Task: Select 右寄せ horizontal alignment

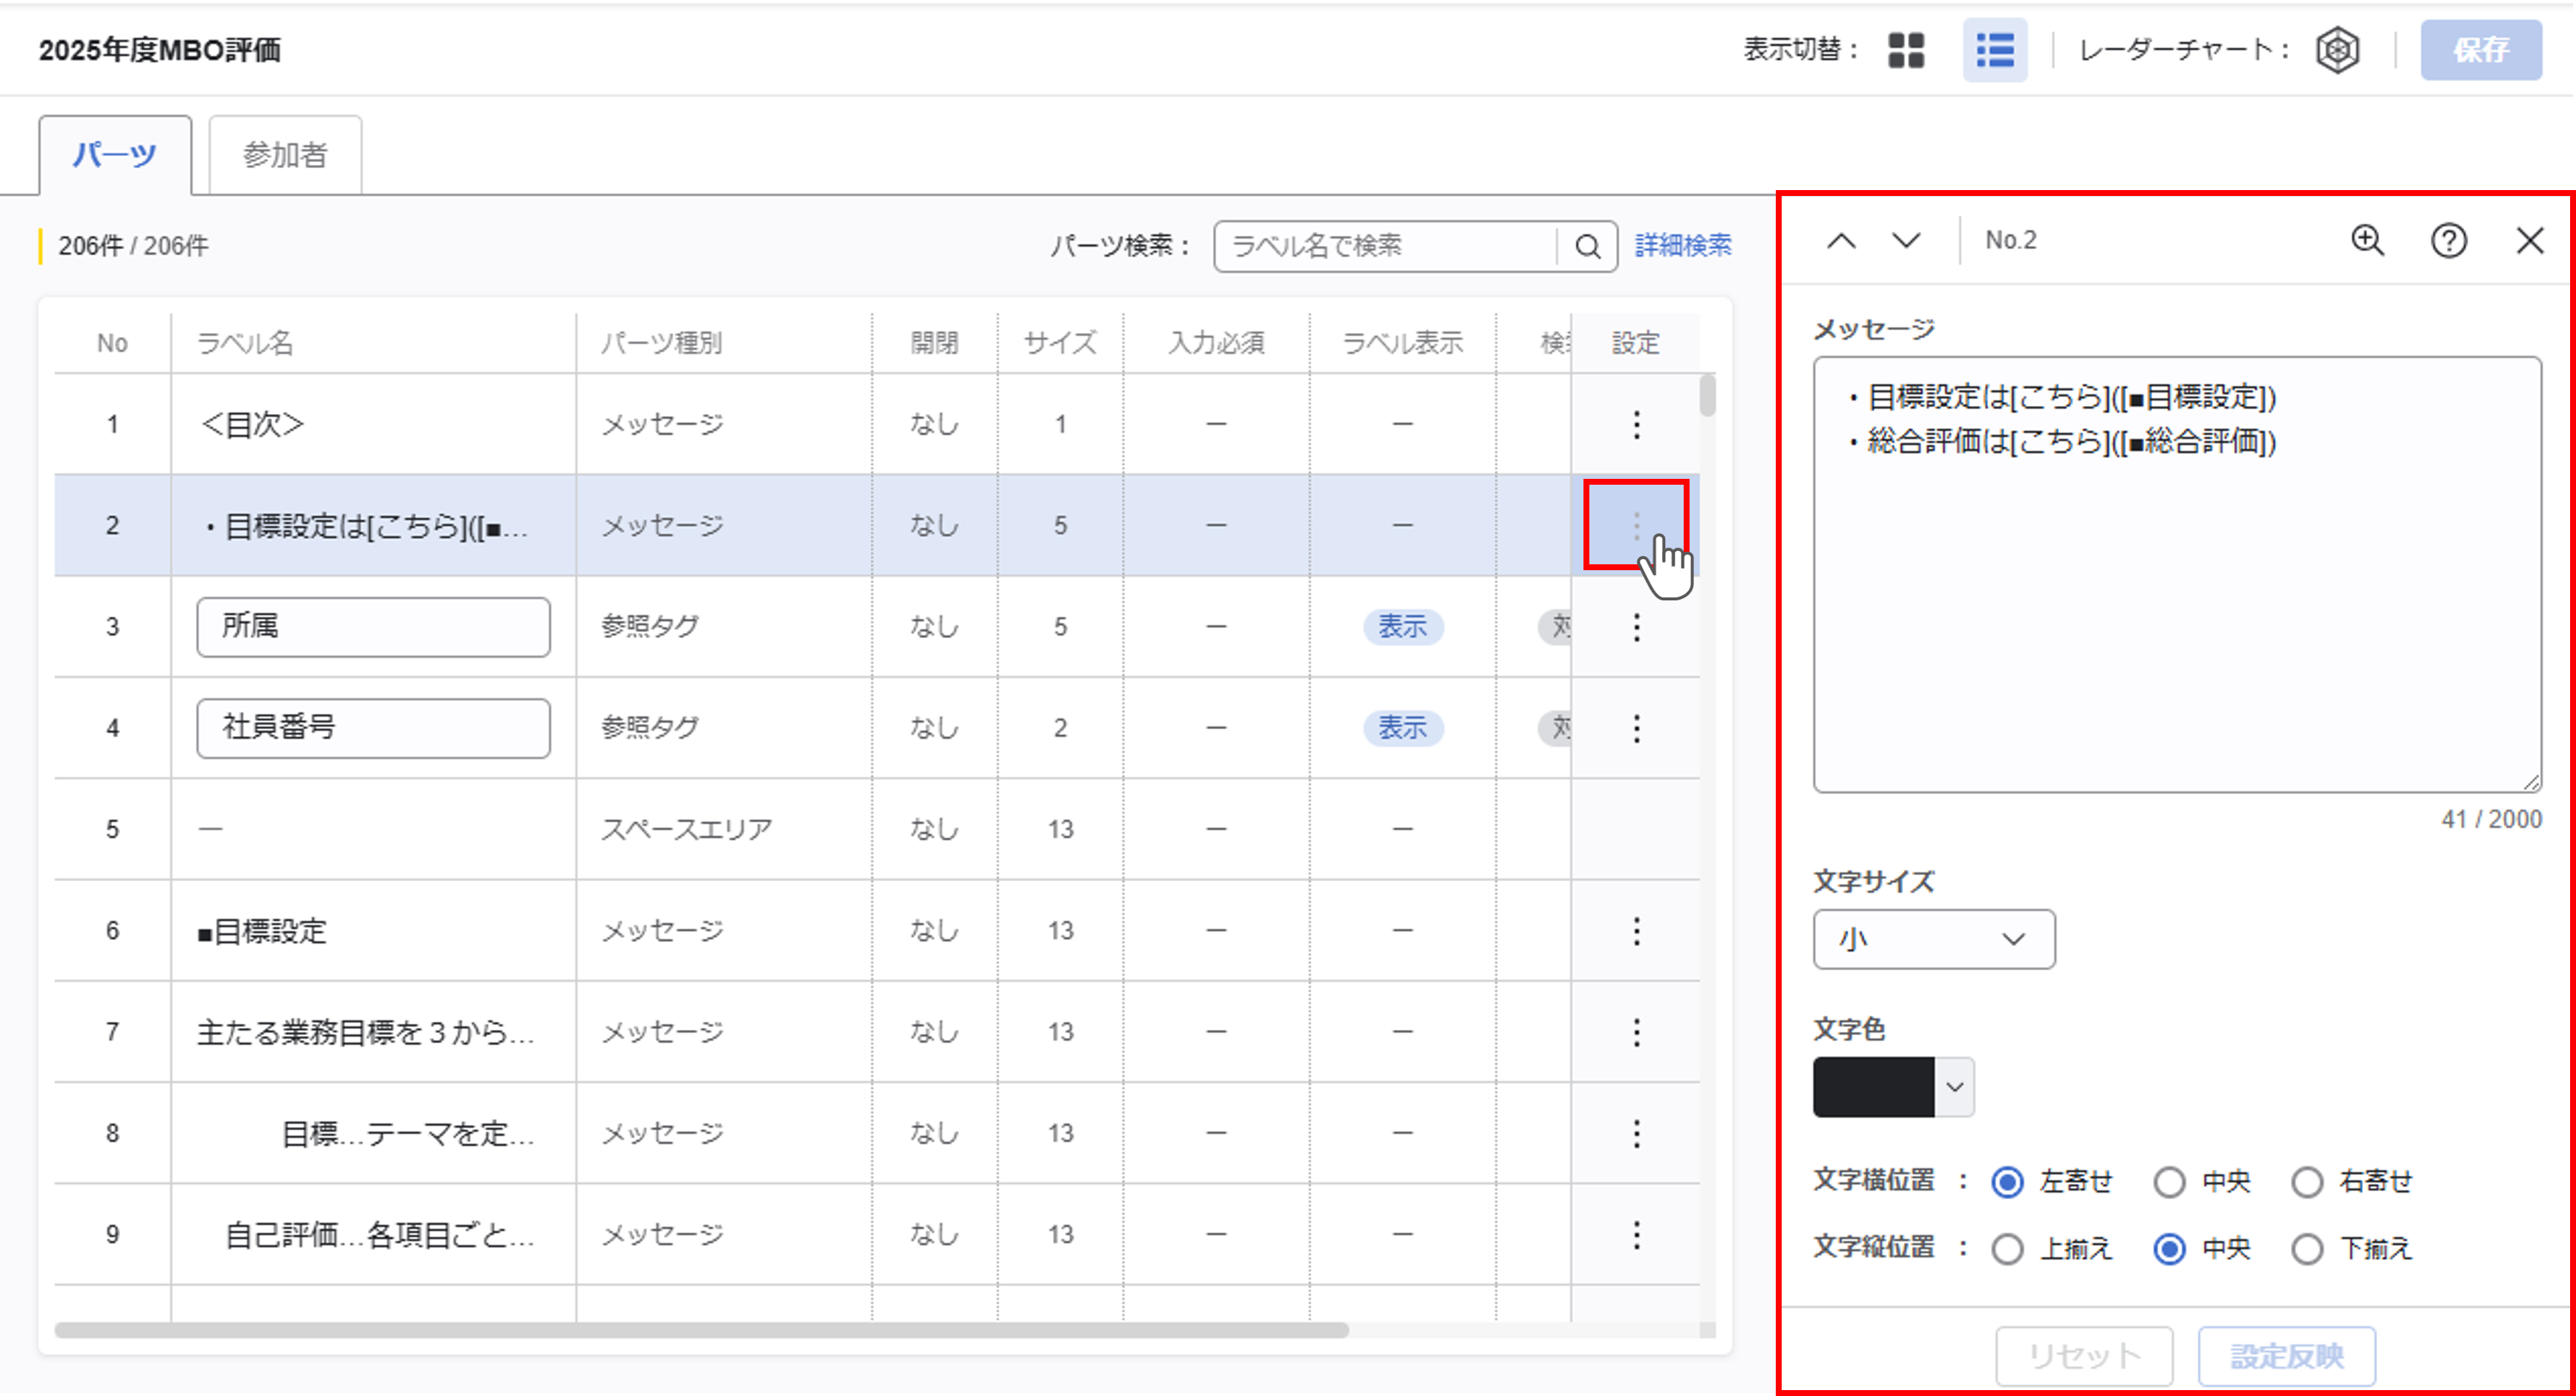Action: 2307,1182
